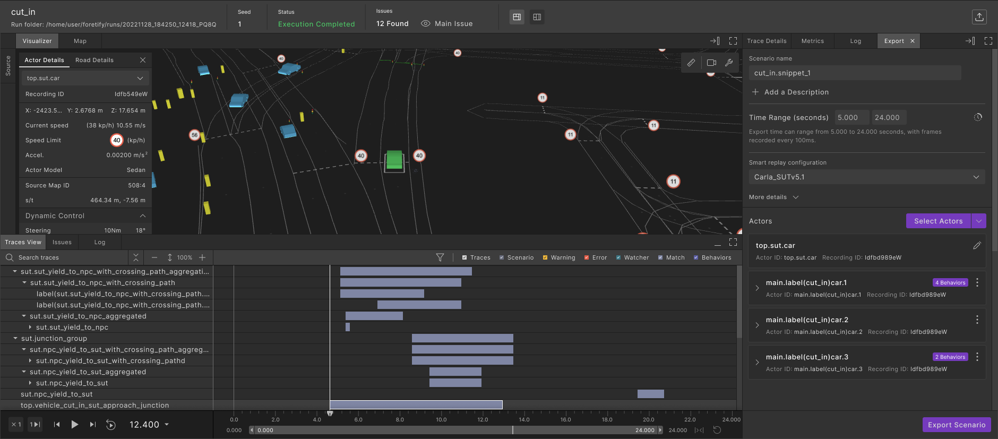Edit top.sut.car actor with pencil icon
The height and width of the screenshot is (439, 998).
pyautogui.click(x=977, y=246)
